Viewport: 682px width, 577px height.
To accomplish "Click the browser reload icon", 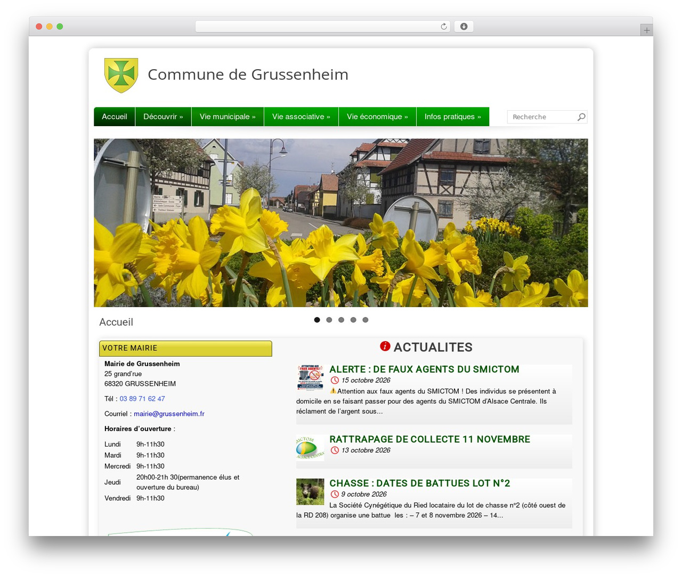I will tap(444, 27).
